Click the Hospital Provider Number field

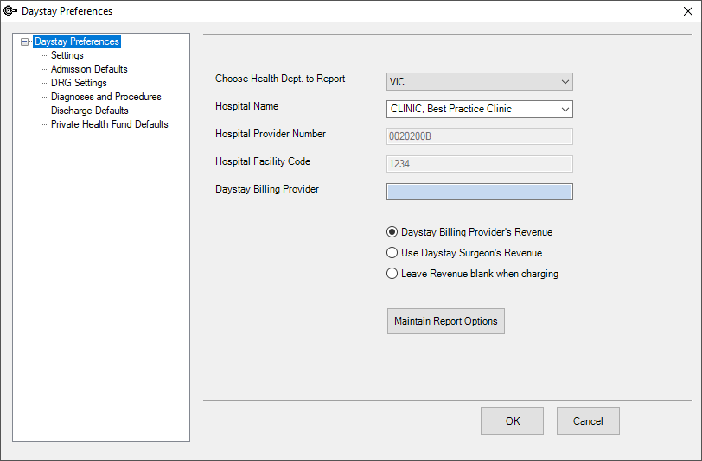pyautogui.click(x=480, y=136)
